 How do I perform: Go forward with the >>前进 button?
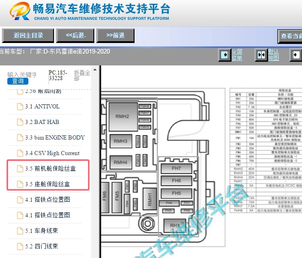[115, 35]
